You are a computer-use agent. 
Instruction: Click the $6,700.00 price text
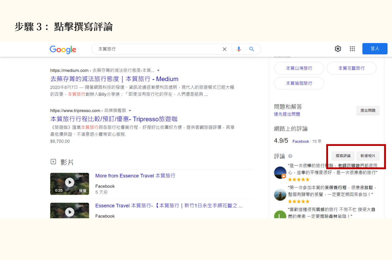[60, 141]
